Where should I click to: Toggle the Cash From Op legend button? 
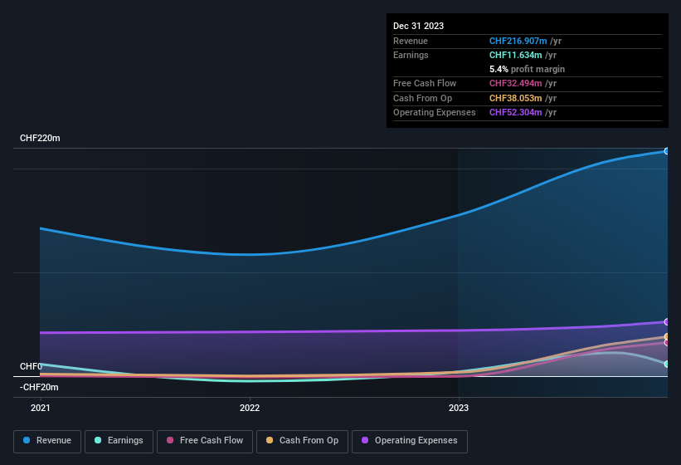coord(302,441)
